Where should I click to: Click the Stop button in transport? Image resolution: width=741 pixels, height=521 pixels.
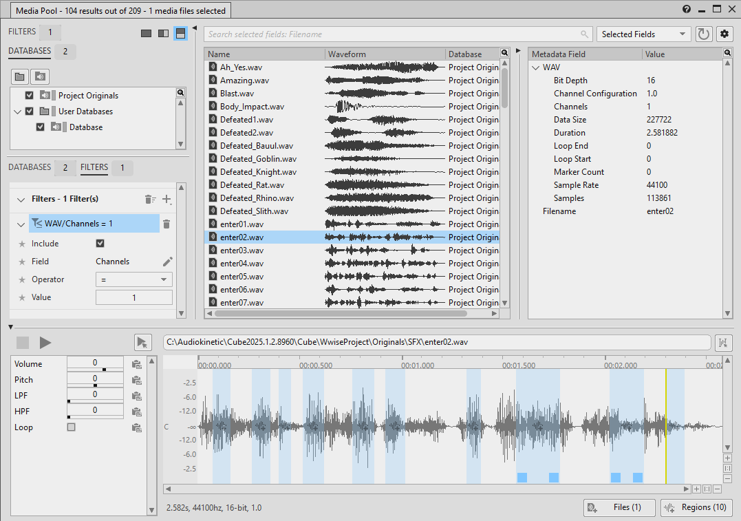[x=23, y=342]
